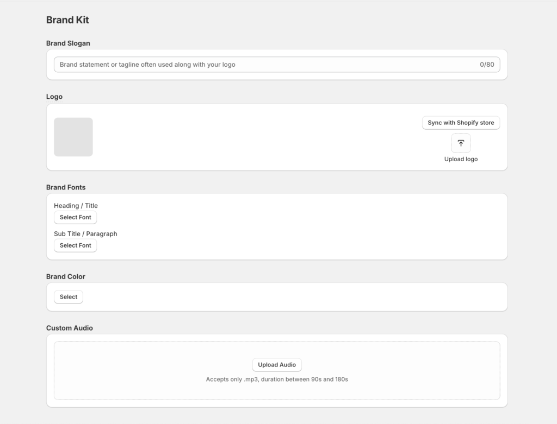Click the "Brand Color" section heading
This screenshot has height=424, width=557.
coord(66,276)
